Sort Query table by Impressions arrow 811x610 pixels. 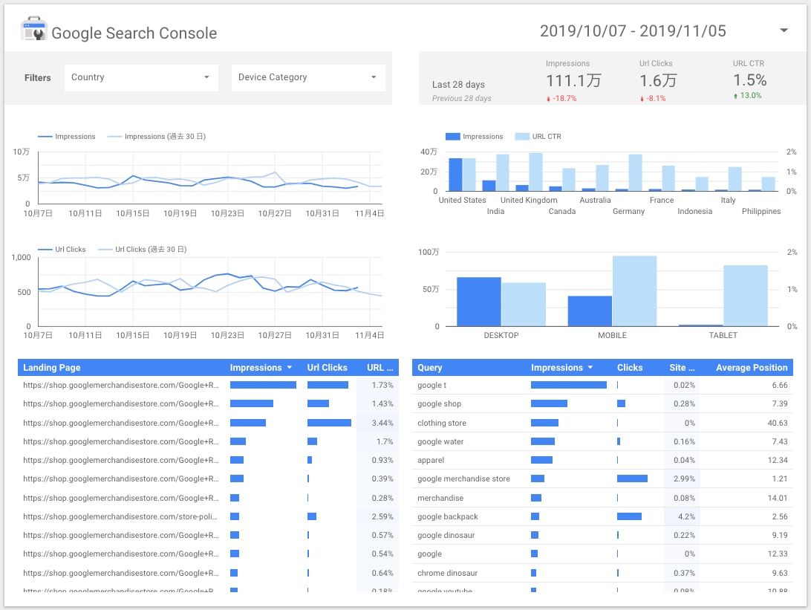[590, 367]
